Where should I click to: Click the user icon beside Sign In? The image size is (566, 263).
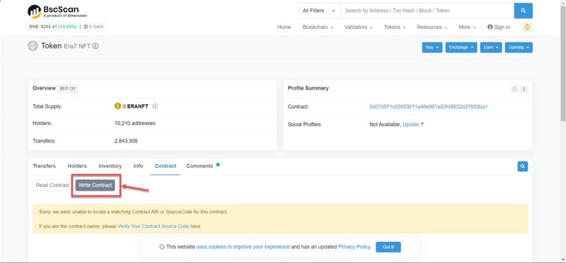coord(490,27)
